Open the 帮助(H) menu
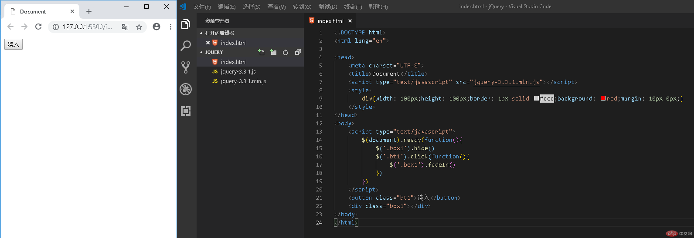Screen dimensions: 694x238 click(x=378, y=7)
